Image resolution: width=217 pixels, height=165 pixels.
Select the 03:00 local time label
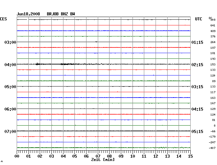coord(10,42)
